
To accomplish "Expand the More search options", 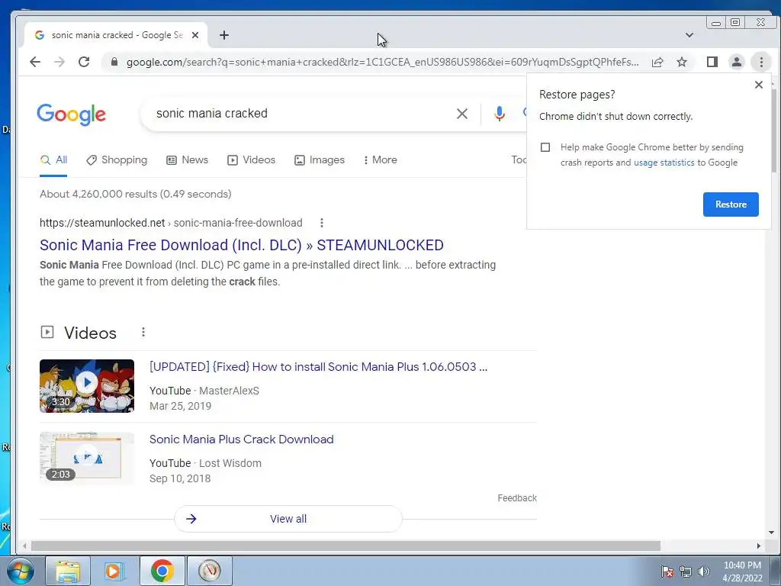I will click(x=380, y=160).
